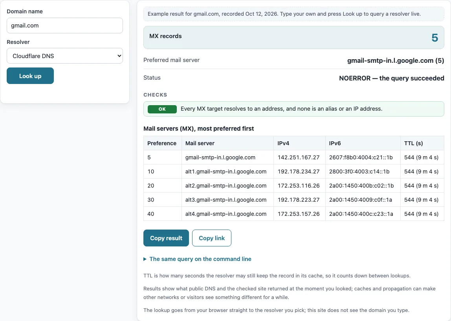Select the alt1.gmail-smtp-in.l.google.com mail server cell
The height and width of the screenshot is (321, 451).
[226, 171]
